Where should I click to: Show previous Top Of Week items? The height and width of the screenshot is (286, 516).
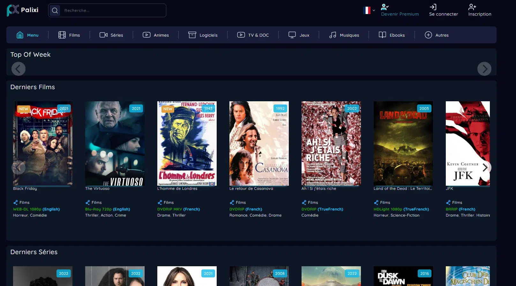click(19, 69)
